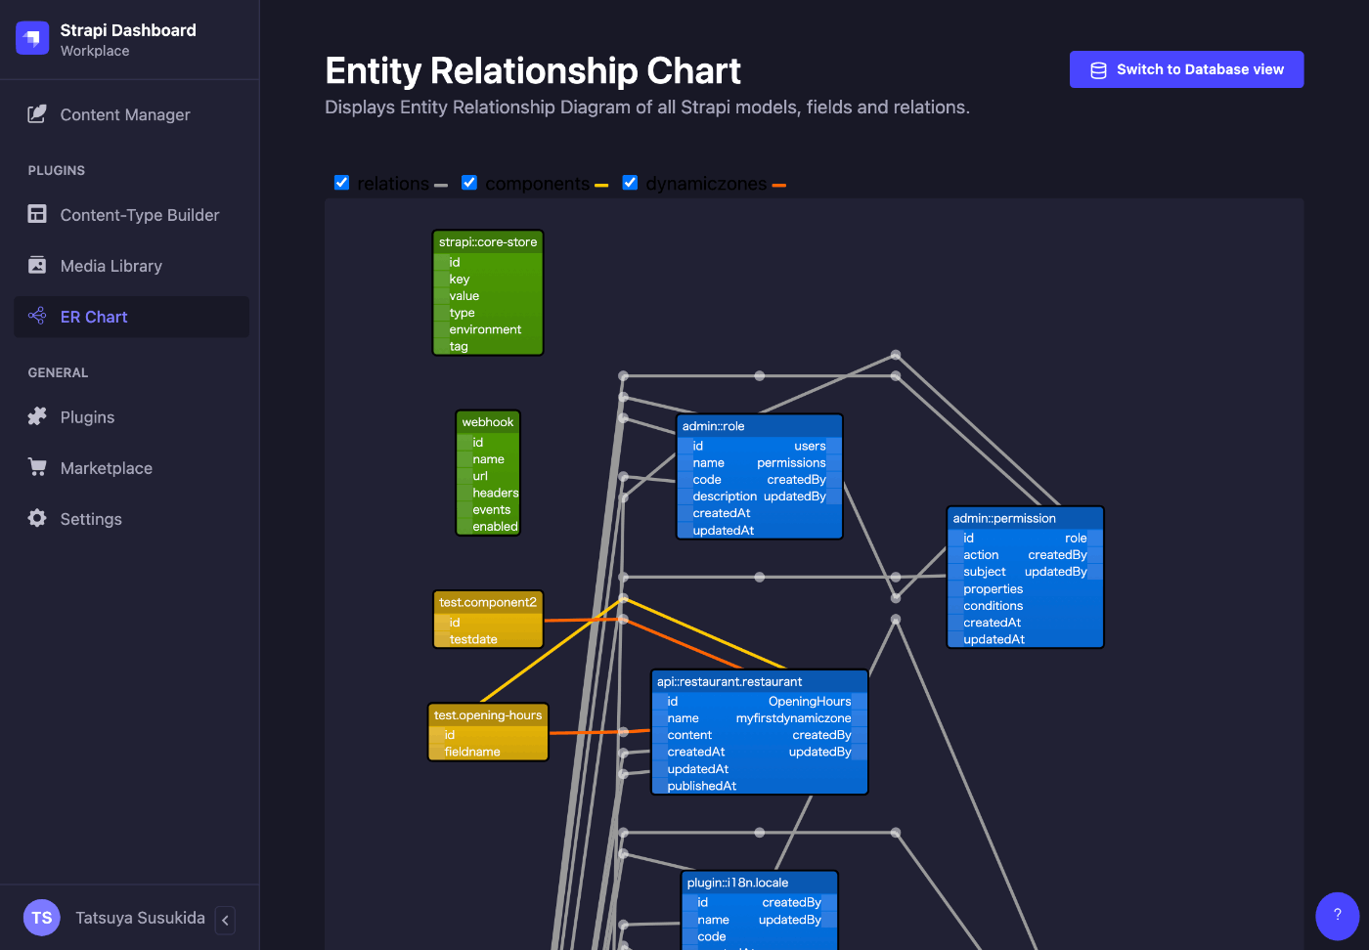Select Plugins menu item
This screenshot has width=1369, height=950.
click(x=131, y=417)
